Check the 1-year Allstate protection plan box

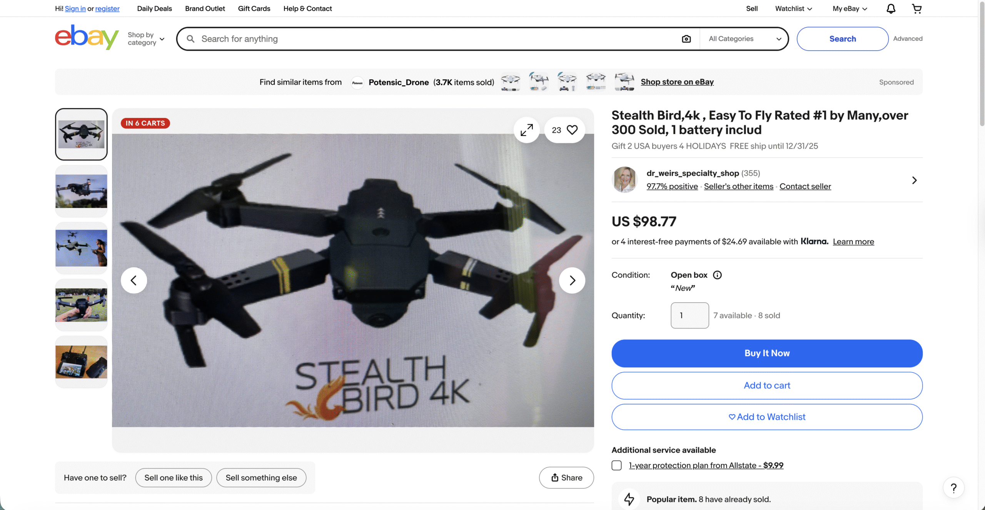coord(616,465)
